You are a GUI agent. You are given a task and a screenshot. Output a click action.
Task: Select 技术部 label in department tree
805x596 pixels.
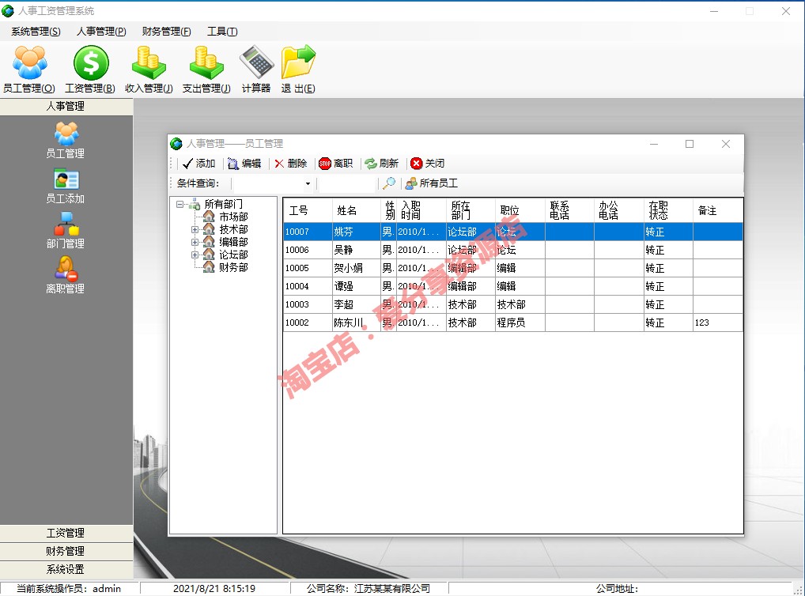233,229
